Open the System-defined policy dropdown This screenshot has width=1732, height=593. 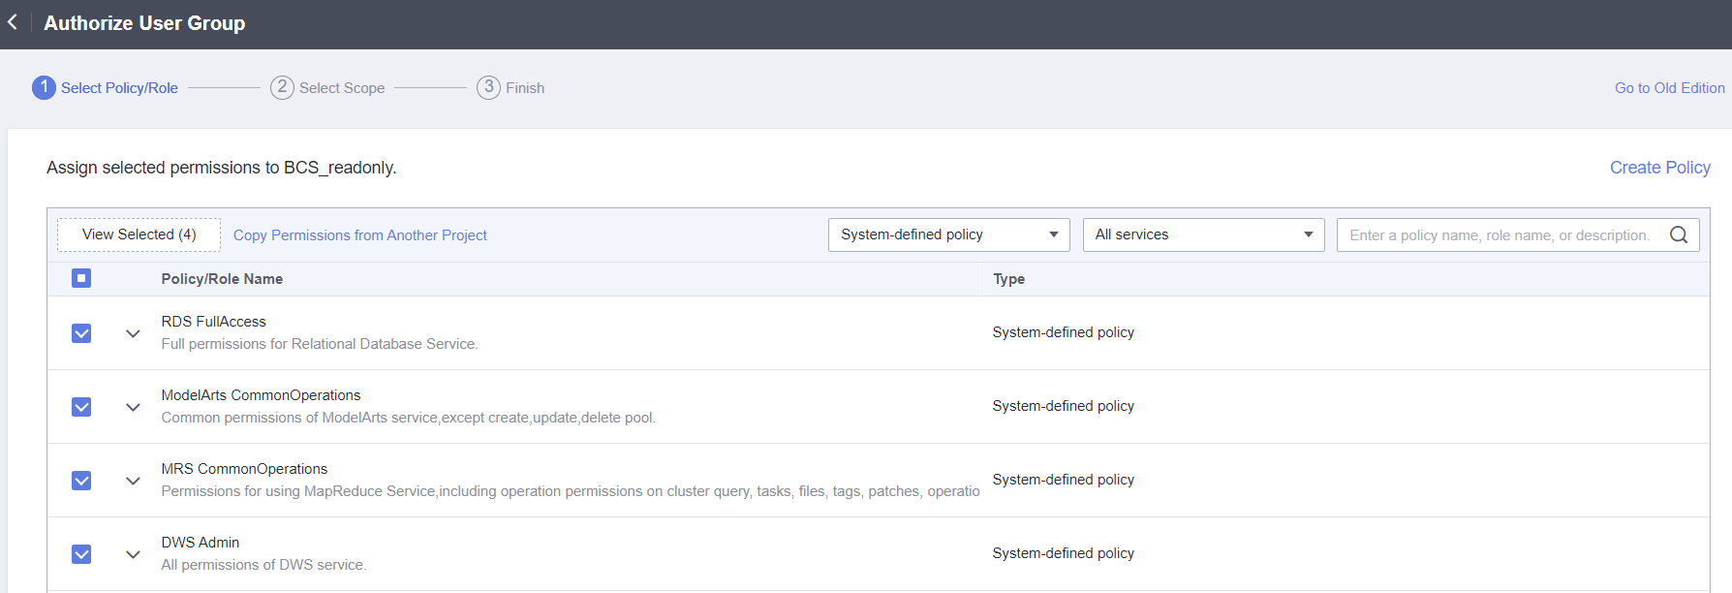pos(948,234)
